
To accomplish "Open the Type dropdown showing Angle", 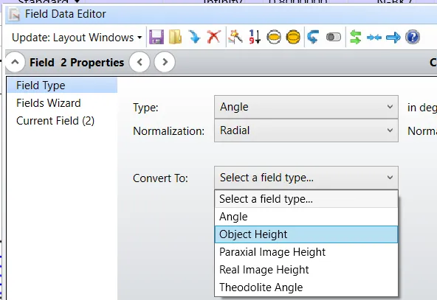I will coord(306,107).
